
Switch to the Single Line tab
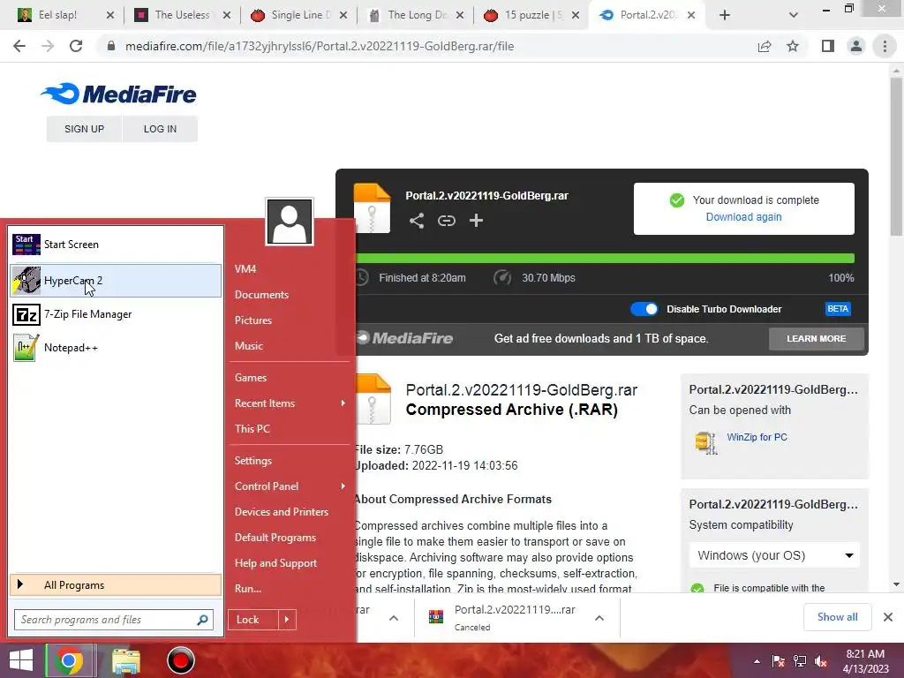[x=298, y=15]
